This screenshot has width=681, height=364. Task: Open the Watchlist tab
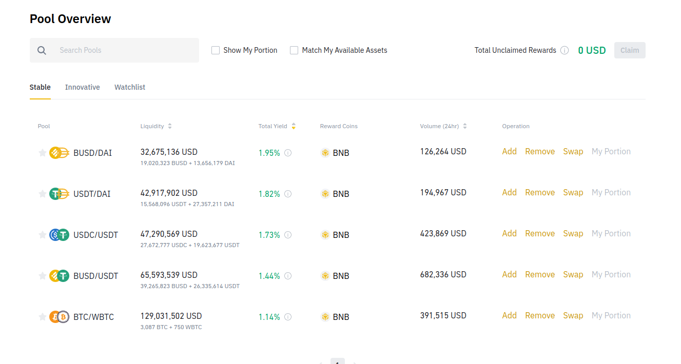coord(130,87)
